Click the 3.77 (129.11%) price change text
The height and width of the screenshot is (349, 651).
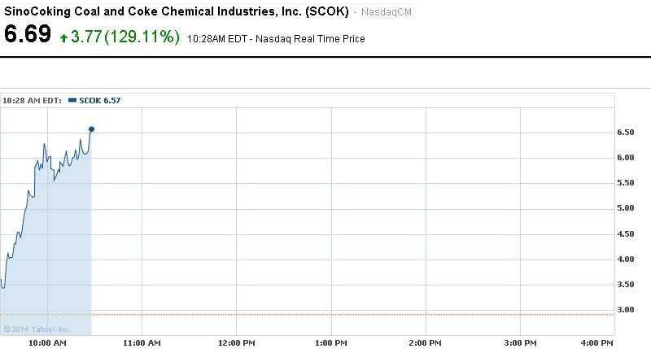(125, 37)
